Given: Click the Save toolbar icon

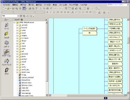Looking at the screenshot, I should (13, 8).
